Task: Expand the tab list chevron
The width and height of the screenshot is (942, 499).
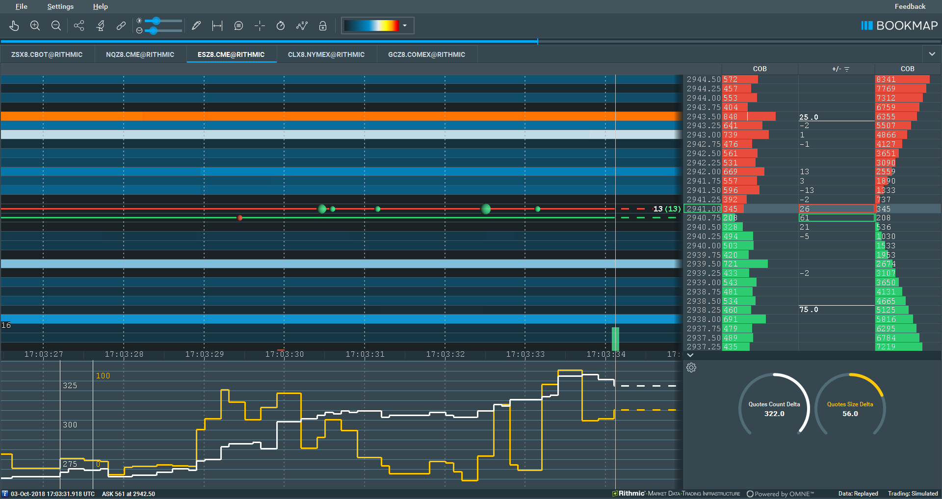Action: [932, 54]
